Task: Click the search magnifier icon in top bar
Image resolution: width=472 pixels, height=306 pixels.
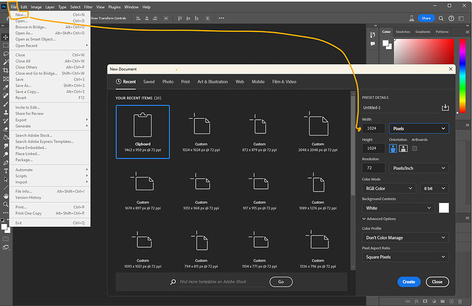Action: pyautogui.click(x=441, y=18)
